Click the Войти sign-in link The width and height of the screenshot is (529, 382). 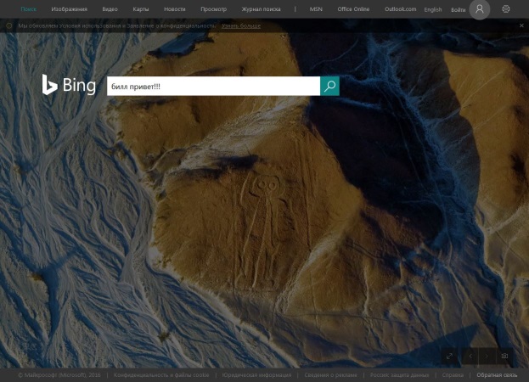[457, 9]
